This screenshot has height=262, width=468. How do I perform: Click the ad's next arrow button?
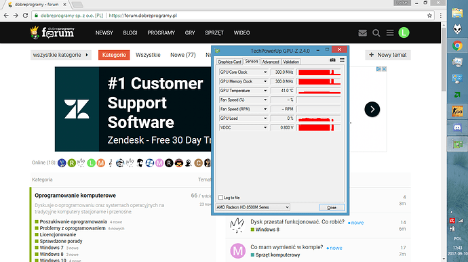pos(372,110)
